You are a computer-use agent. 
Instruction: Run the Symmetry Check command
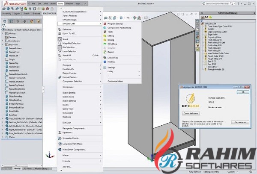(71, 138)
